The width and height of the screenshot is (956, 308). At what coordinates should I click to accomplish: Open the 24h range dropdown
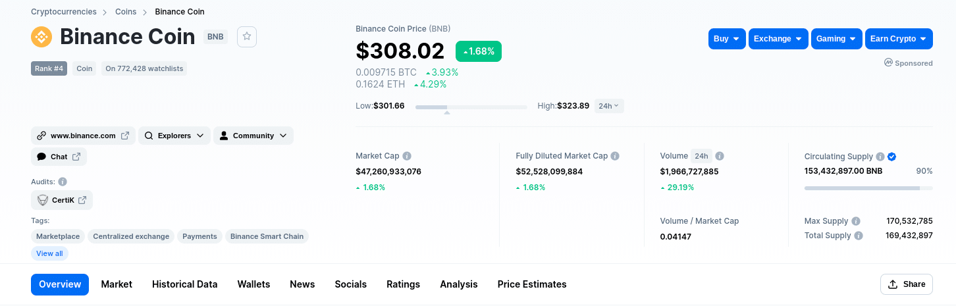tap(609, 106)
